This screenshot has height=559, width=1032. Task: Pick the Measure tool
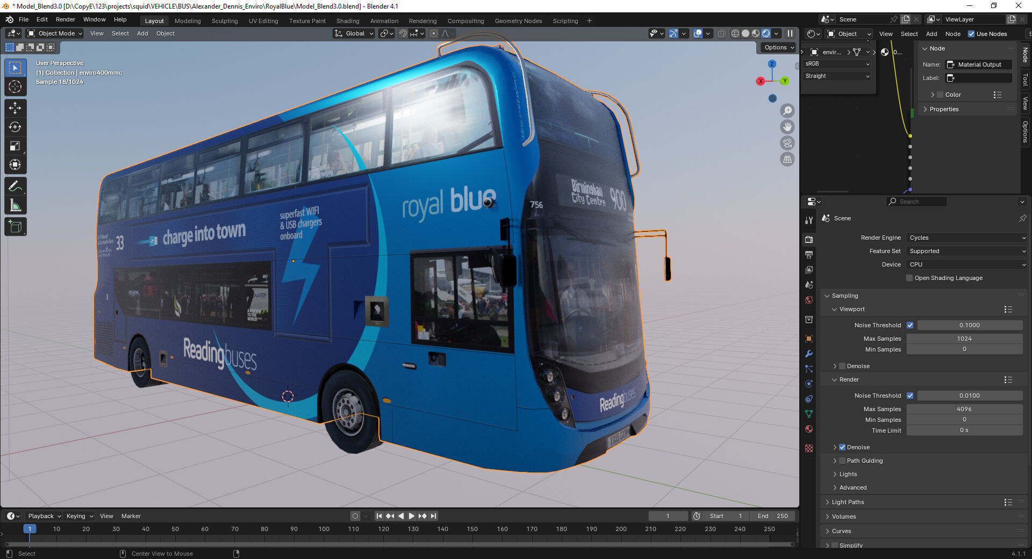(15, 205)
